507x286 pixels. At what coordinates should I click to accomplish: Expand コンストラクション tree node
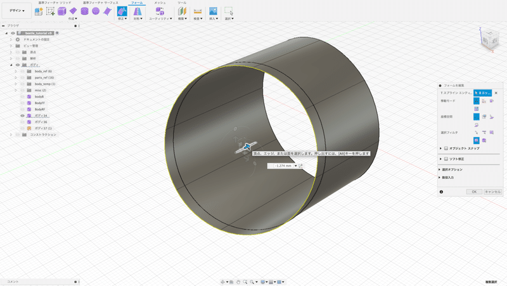[11, 134]
